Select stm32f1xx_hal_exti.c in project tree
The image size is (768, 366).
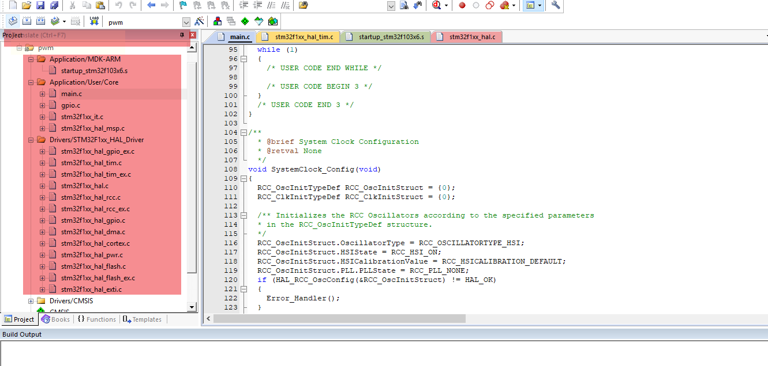[x=91, y=289]
